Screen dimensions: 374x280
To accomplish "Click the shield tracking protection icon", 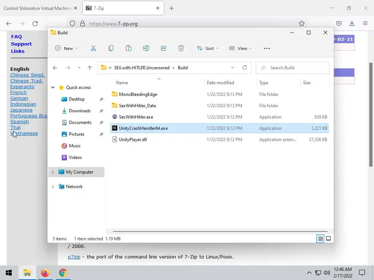I will point(72,24).
